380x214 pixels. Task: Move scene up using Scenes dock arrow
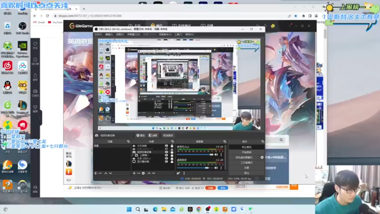click(105, 173)
